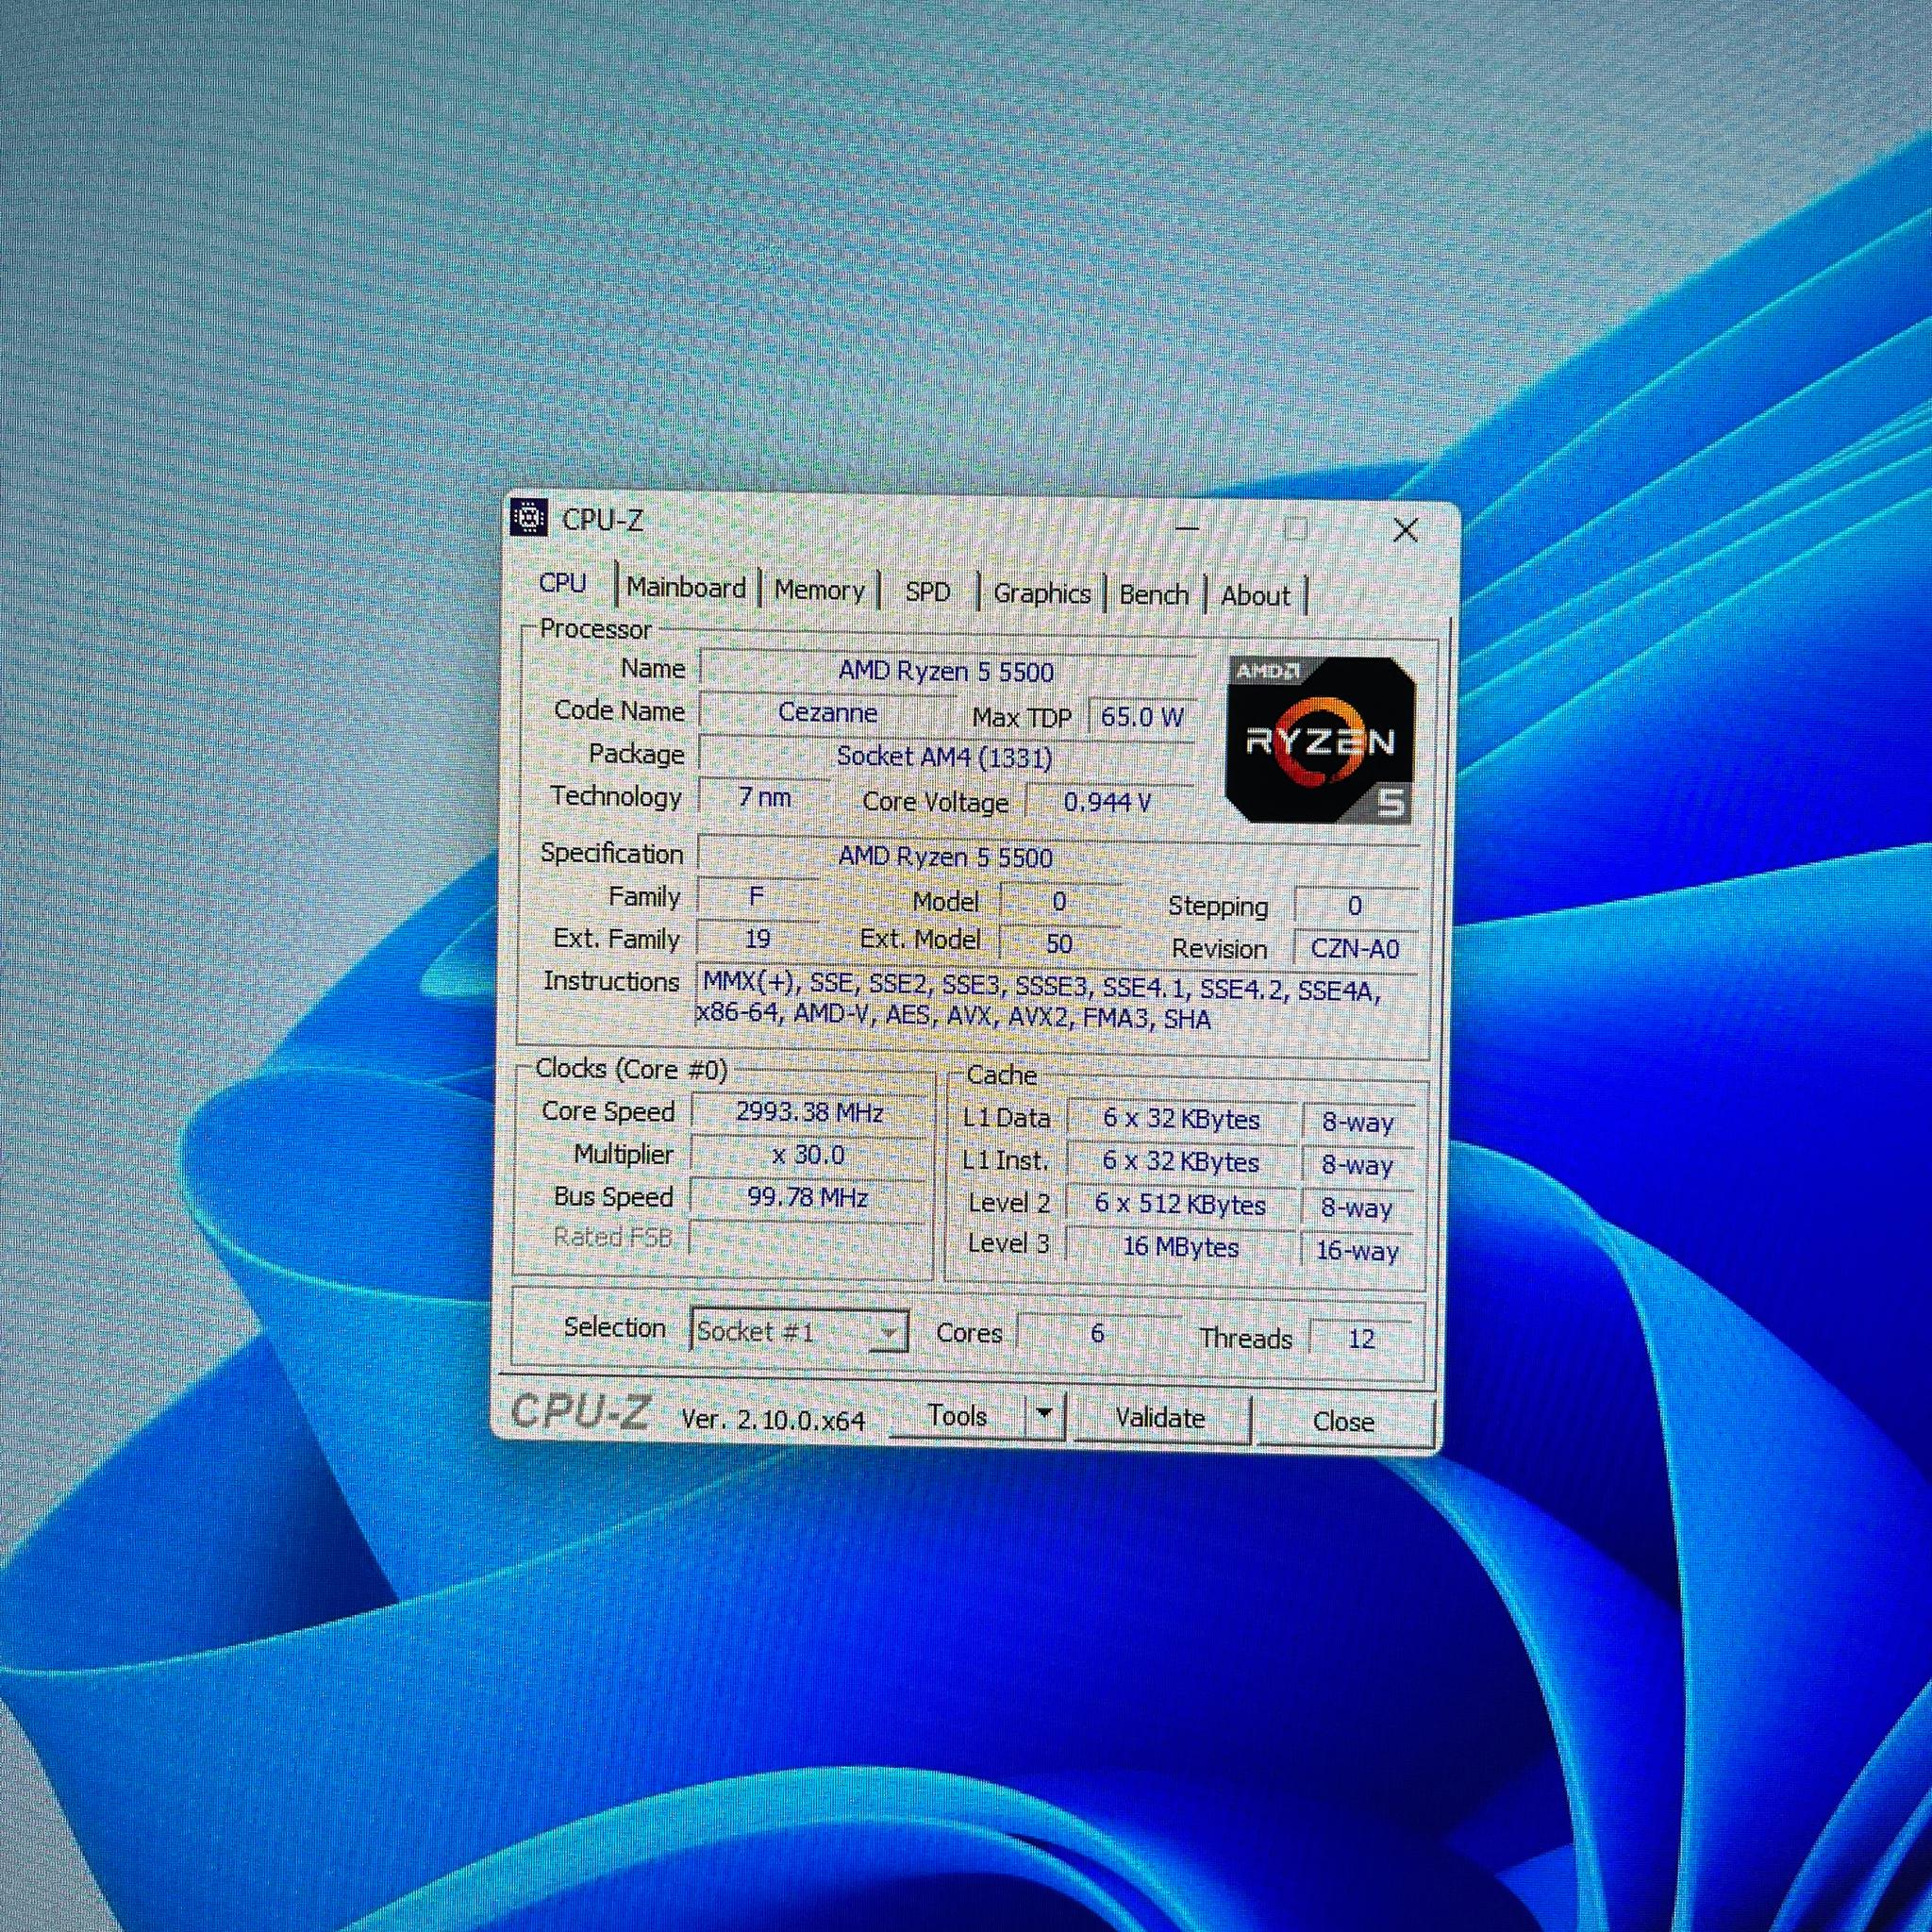Open the Bench tab
The height and width of the screenshot is (1932, 1932).
click(x=1153, y=595)
